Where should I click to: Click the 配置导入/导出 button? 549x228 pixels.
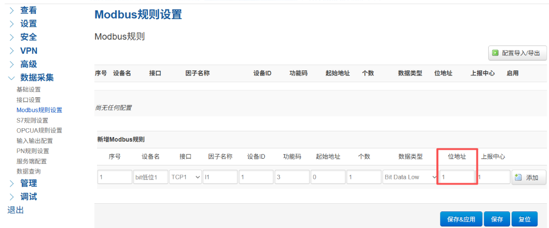517,53
